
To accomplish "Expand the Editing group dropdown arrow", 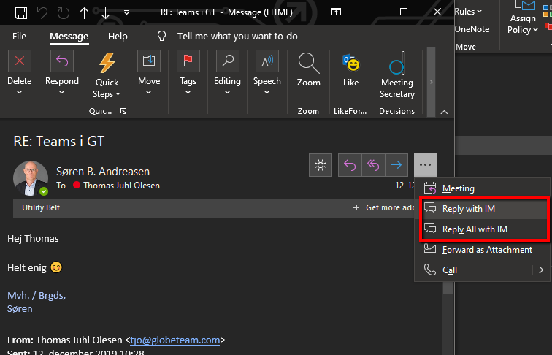I will [227, 93].
